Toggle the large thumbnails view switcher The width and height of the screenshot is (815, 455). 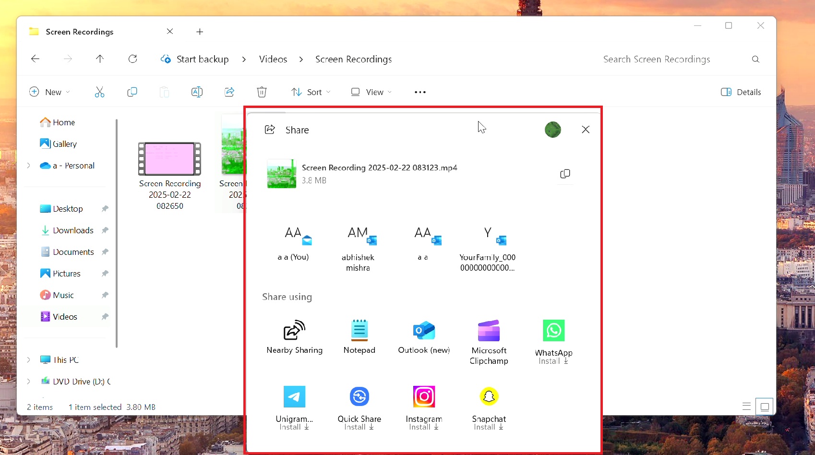pos(765,406)
